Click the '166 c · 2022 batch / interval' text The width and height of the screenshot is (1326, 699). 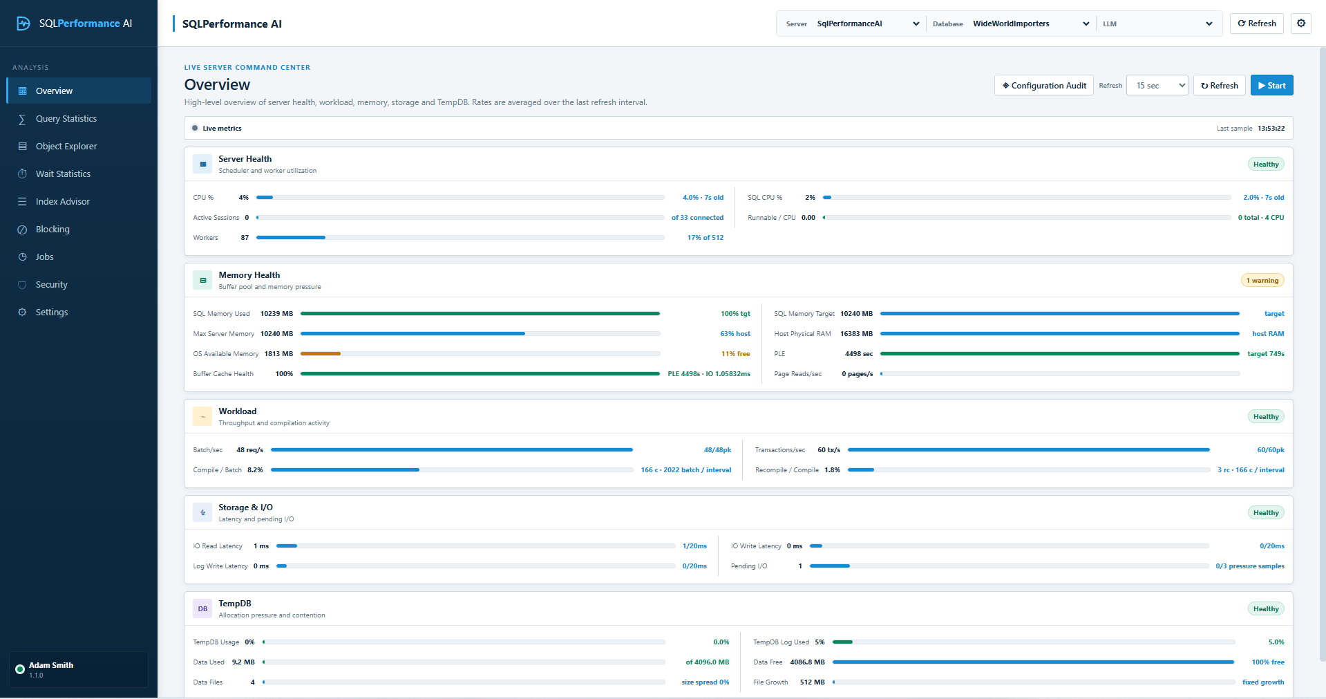point(686,470)
